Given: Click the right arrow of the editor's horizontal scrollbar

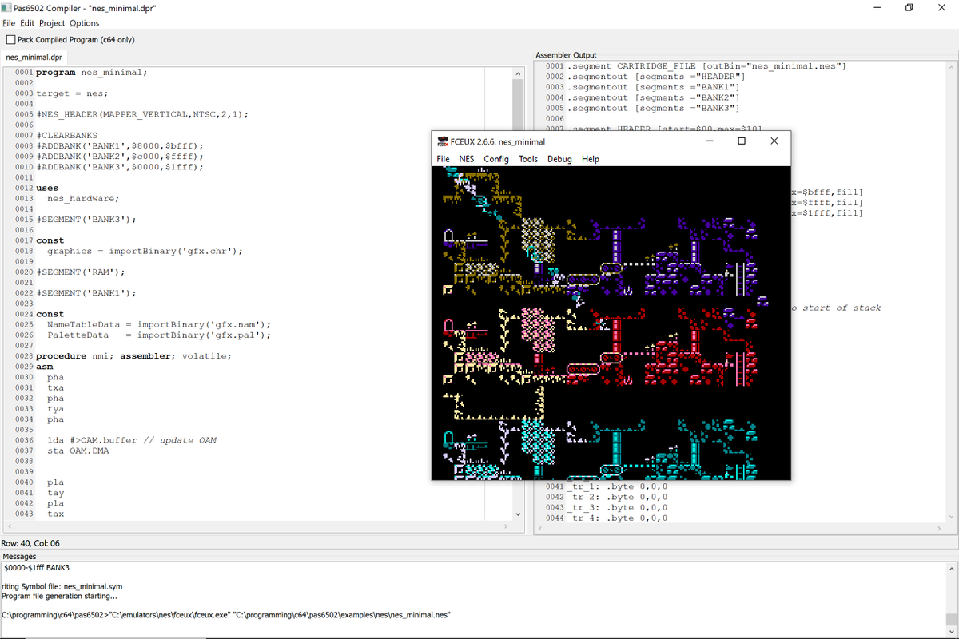Looking at the screenshot, I should point(506,526).
